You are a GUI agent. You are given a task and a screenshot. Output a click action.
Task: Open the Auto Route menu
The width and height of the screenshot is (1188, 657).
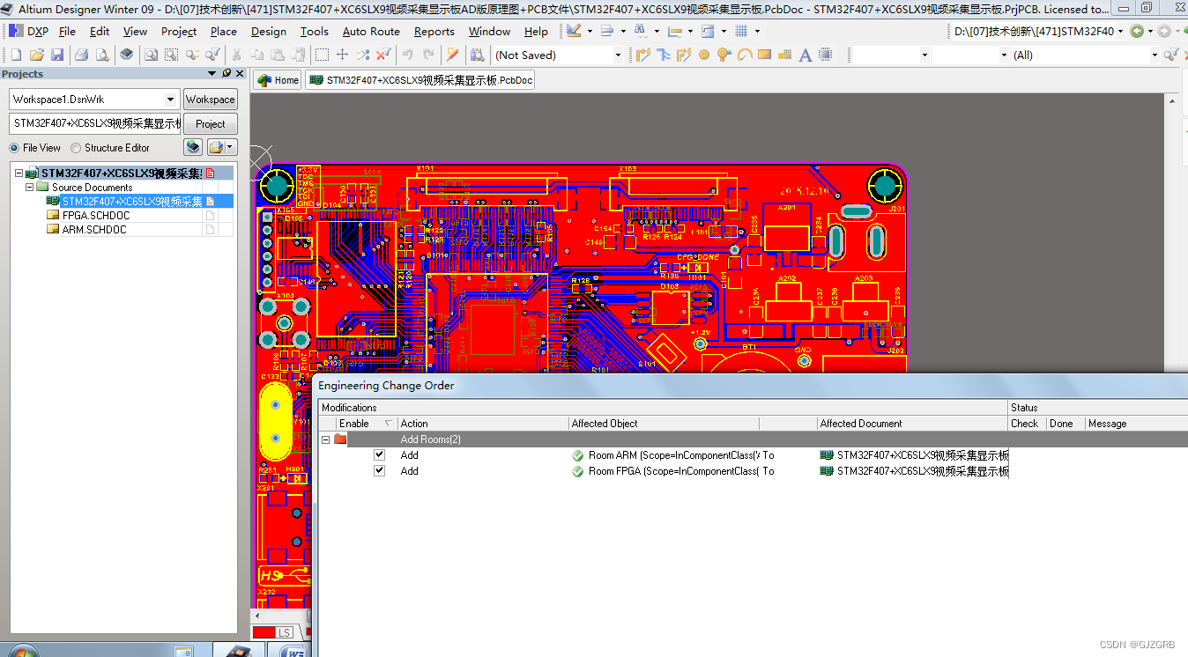point(371,31)
